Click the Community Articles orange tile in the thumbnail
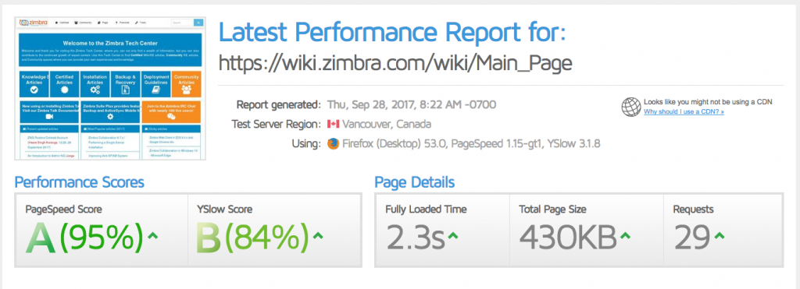Image resolution: width=800 pixels, height=289 pixels. tap(186, 84)
